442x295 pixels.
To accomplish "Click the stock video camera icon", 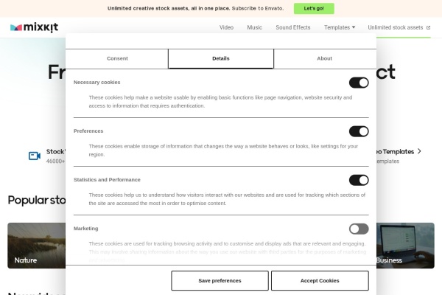I will [35, 156].
